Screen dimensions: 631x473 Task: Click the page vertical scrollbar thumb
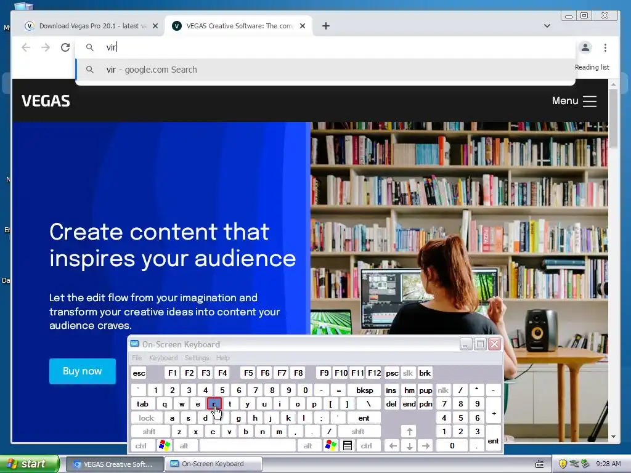pos(613,118)
